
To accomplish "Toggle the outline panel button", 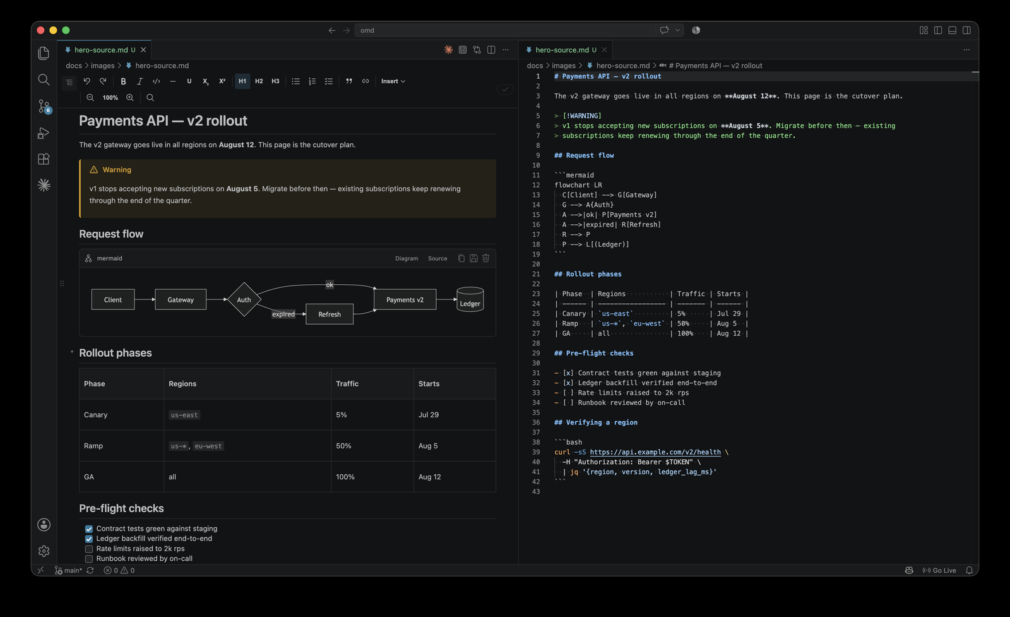I will click(x=69, y=81).
